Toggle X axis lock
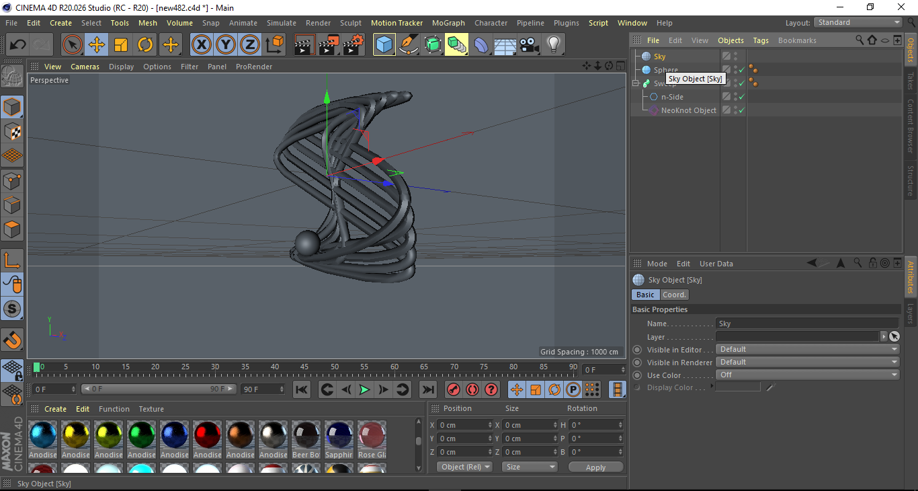The width and height of the screenshot is (918, 491). click(202, 45)
